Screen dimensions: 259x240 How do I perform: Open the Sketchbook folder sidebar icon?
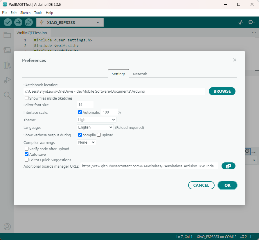pos(7,35)
